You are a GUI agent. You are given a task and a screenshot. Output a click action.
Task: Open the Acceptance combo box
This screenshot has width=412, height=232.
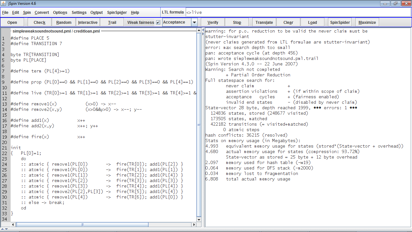coord(177,23)
